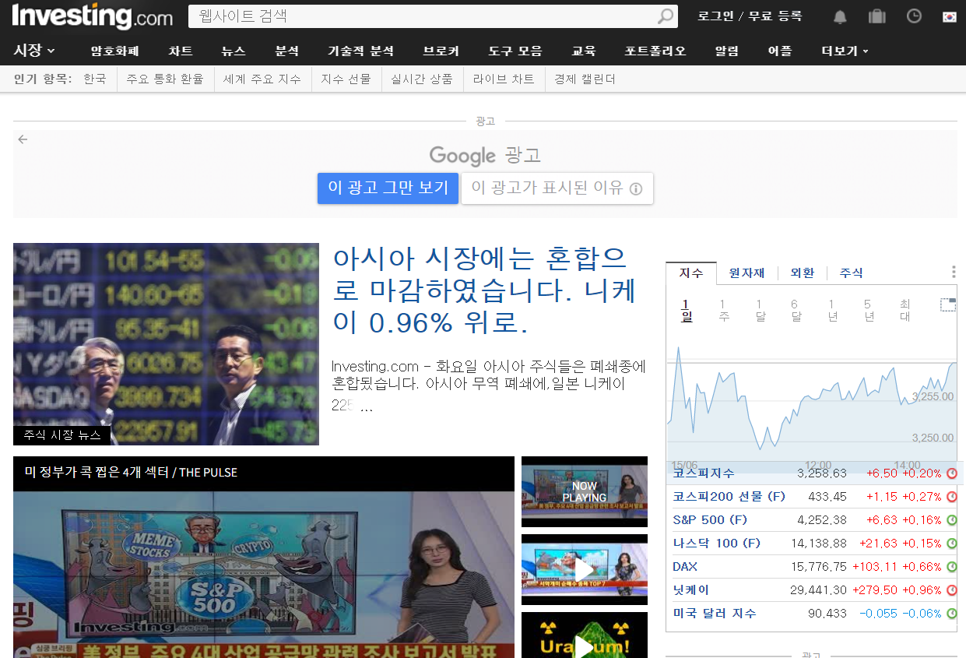Screen dimensions: 966x658
Task: Select the 최대 chart range
Action: pos(905,310)
